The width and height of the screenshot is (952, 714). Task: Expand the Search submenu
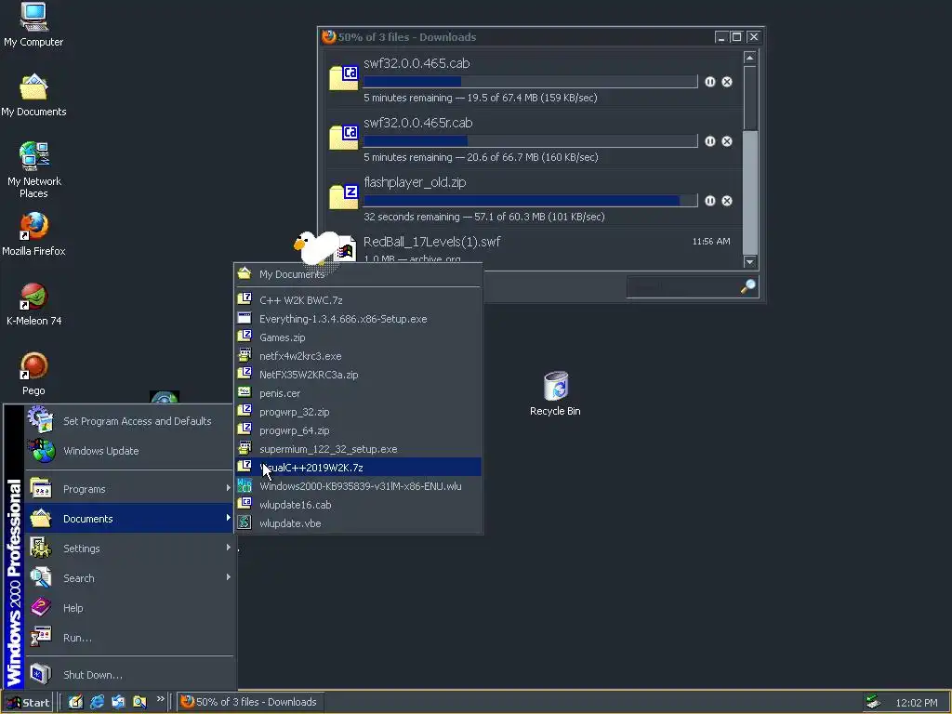(129, 578)
